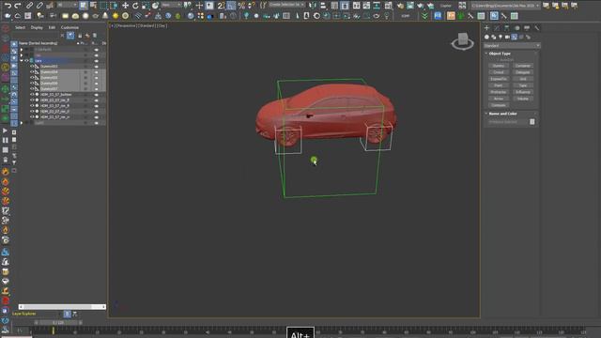
Task: Toggle visibility eye of the cars layer
Action: [x=26, y=60]
